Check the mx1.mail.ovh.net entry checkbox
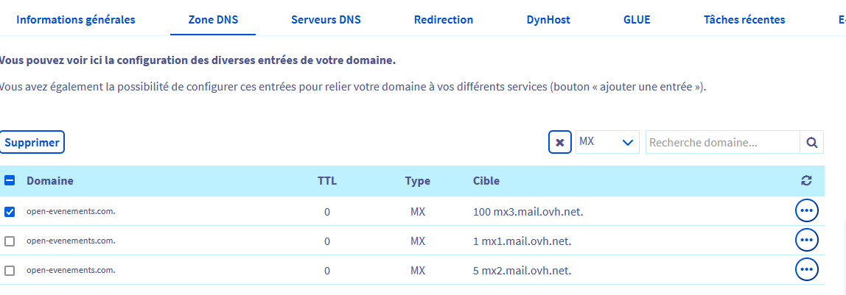Image resolution: width=846 pixels, height=295 pixels. [x=10, y=241]
